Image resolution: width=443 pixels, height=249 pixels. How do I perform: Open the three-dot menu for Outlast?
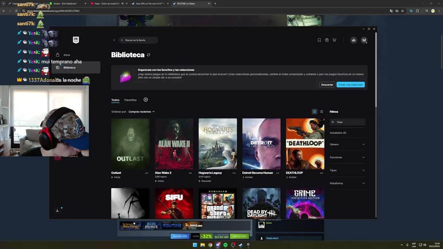pyautogui.click(x=146, y=173)
